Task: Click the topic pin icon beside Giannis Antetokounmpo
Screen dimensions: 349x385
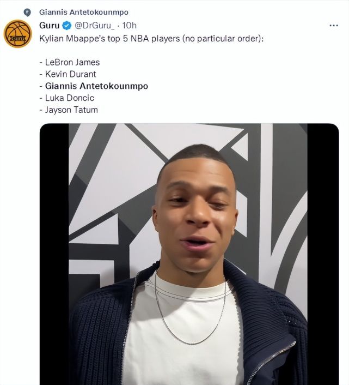Action: point(27,12)
